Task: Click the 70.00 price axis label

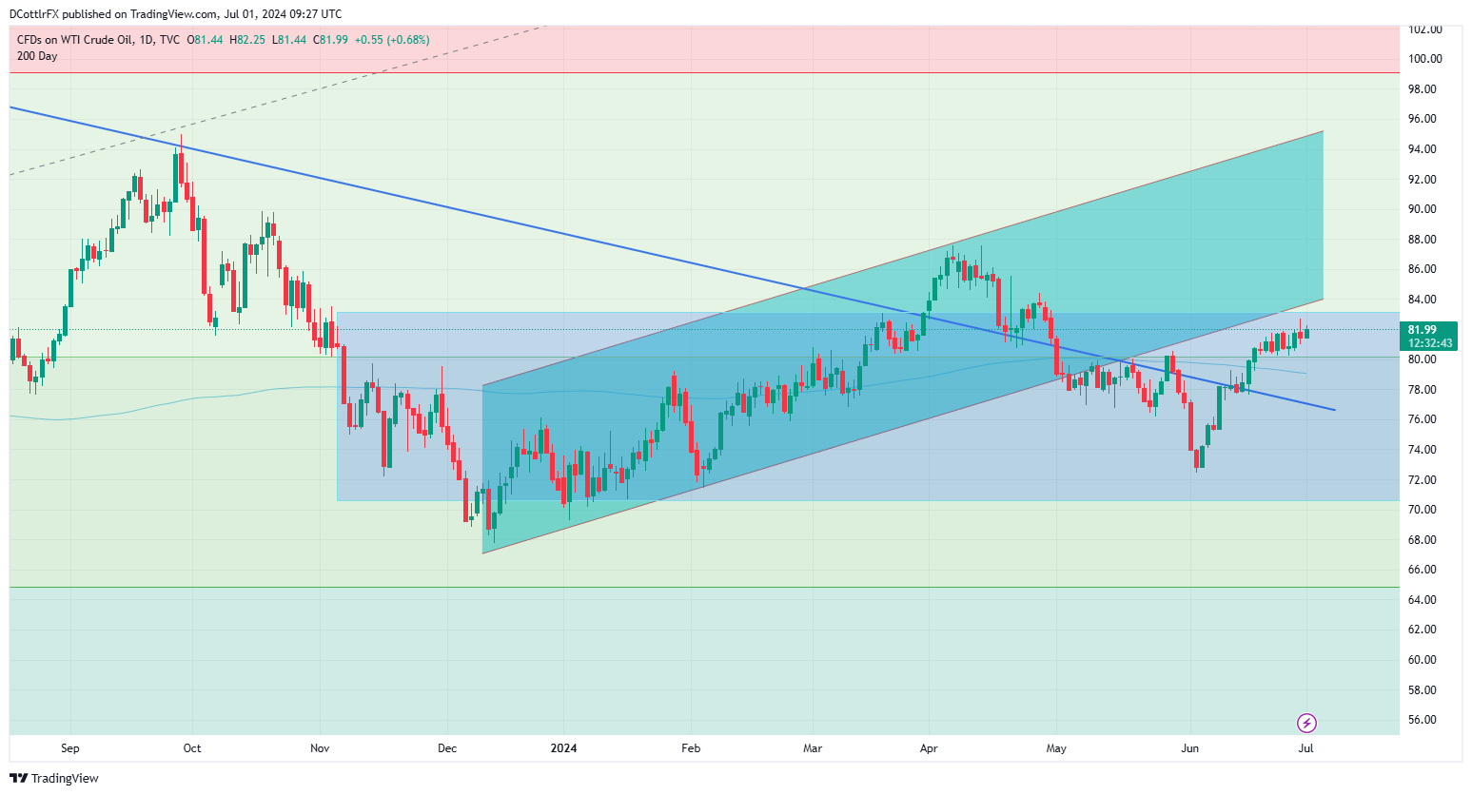Action: click(x=1423, y=510)
